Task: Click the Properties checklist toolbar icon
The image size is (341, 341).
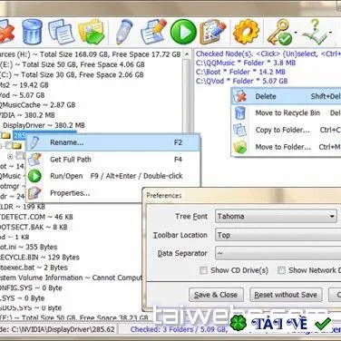Action: 213,32
